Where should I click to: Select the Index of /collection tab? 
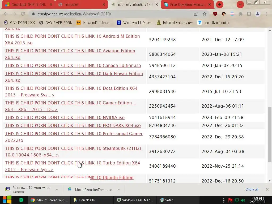(x=134, y=5)
